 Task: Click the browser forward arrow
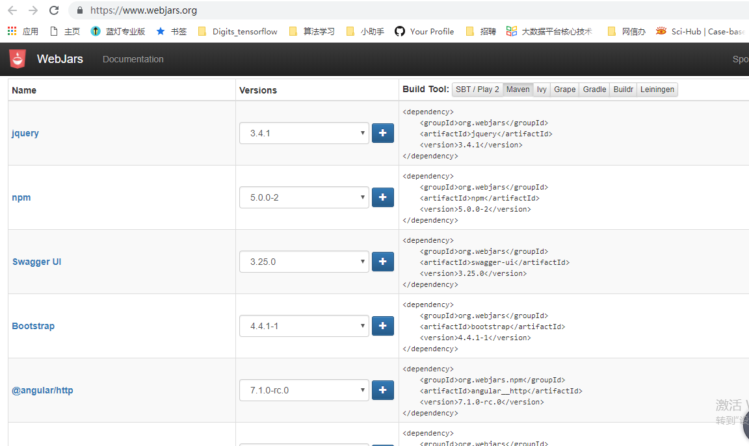point(33,10)
